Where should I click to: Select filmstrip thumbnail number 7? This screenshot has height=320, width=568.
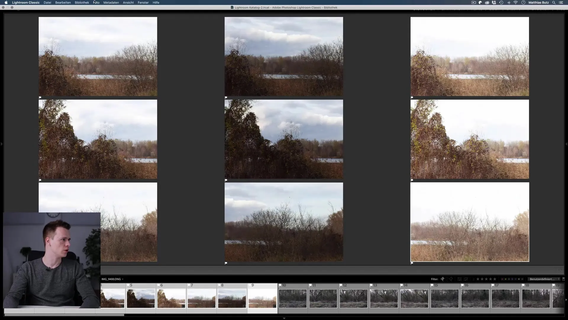coord(202,298)
